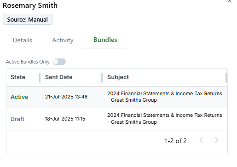The width and height of the screenshot is (237, 167).
Task: Toggle Active Bundles Only switch
Action: (x=59, y=62)
